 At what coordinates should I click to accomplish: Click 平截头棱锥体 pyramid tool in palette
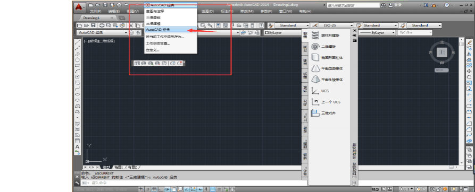click(327, 80)
